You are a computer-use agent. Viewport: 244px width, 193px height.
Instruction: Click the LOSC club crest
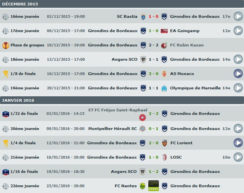[x=164, y=157]
